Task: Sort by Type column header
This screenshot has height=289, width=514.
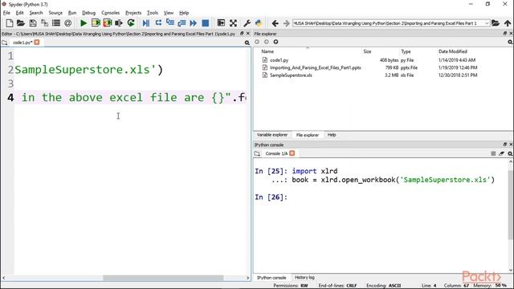Action: [x=406, y=51]
